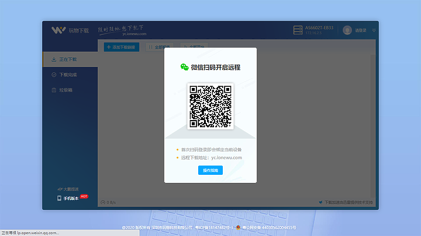Viewport: 421px width, 236px height.
Task: Click the remote address yc.ionewu.com text
Action: point(226,157)
